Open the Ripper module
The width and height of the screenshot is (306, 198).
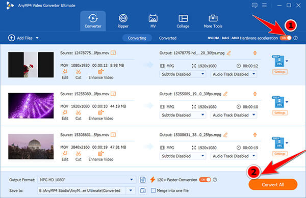pyautogui.click(x=123, y=21)
